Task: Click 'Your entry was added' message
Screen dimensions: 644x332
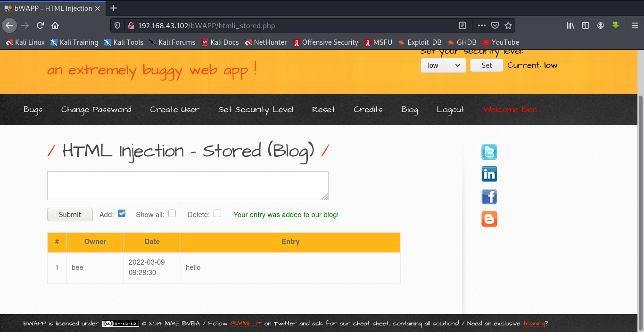Action: [286, 215]
